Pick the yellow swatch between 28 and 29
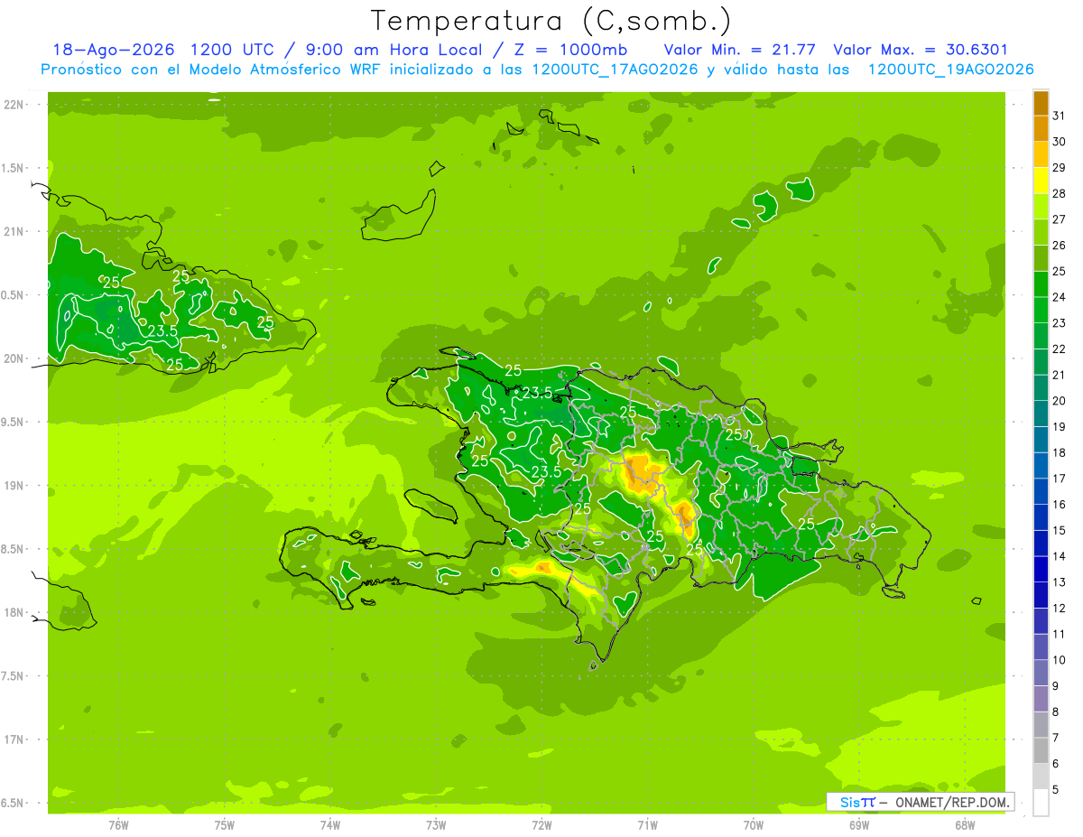 click(1041, 181)
